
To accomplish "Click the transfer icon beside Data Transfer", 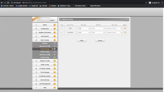I will coord(36,40).
